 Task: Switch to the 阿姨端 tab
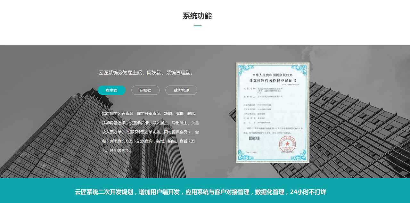145,90
